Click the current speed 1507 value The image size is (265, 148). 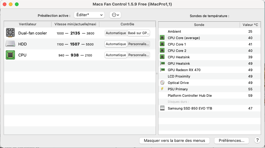point(75,44)
